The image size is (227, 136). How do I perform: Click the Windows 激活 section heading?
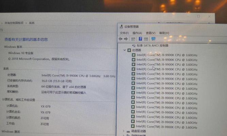(11, 132)
